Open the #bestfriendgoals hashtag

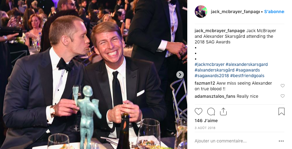(247, 76)
